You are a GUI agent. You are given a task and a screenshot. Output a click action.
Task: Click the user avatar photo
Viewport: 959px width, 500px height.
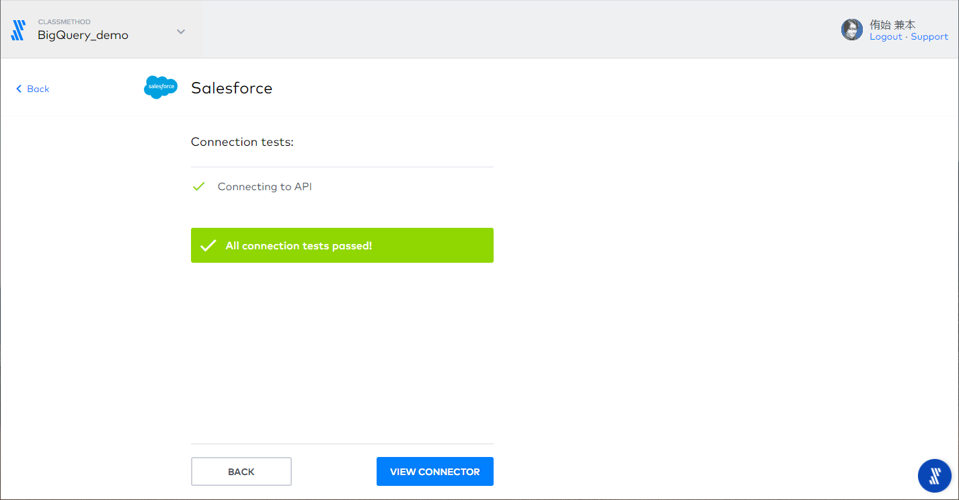coord(851,29)
